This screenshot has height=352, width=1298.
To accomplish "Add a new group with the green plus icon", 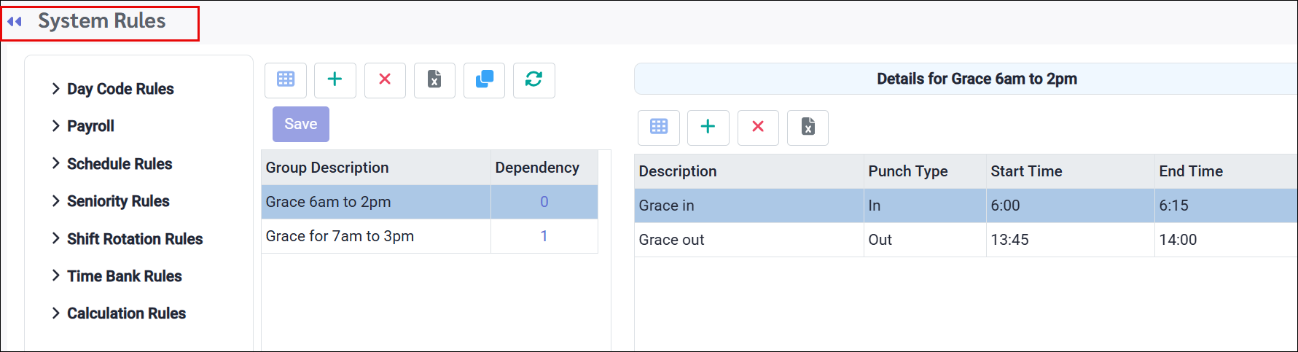I will pos(335,79).
